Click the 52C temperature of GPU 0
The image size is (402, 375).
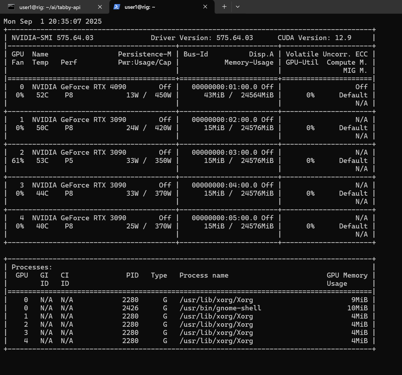(x=42, y=95)
